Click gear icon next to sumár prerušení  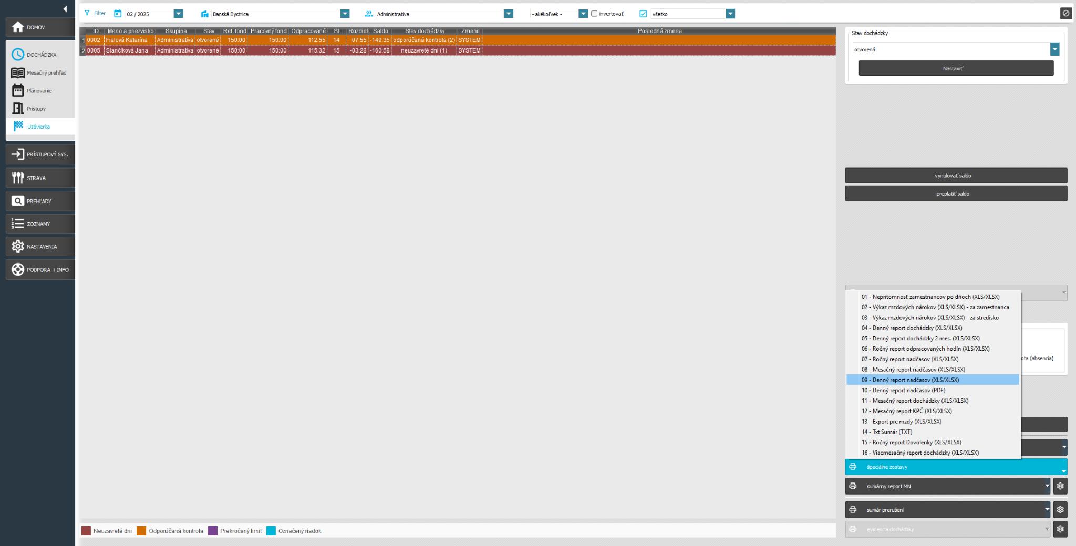[1060, 510]
